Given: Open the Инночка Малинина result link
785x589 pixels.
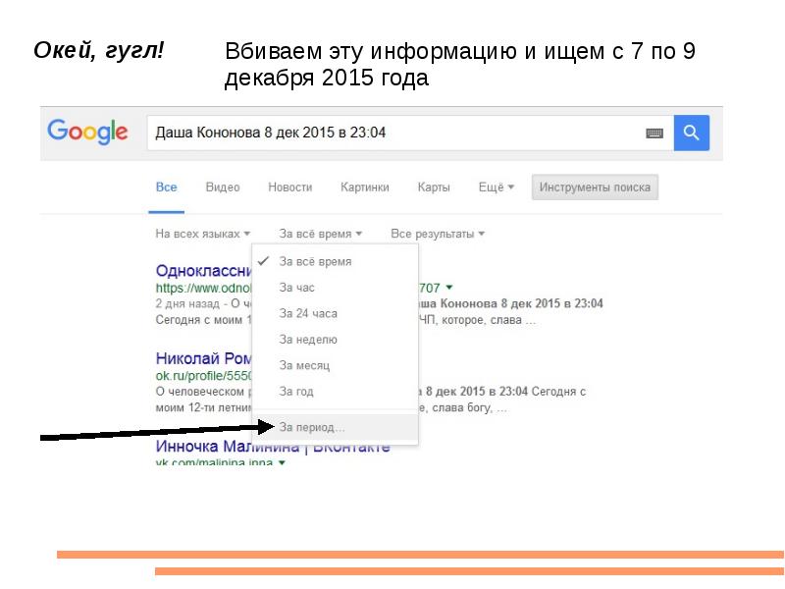Looking at the screenshot, I should click(x=273, y=446).
